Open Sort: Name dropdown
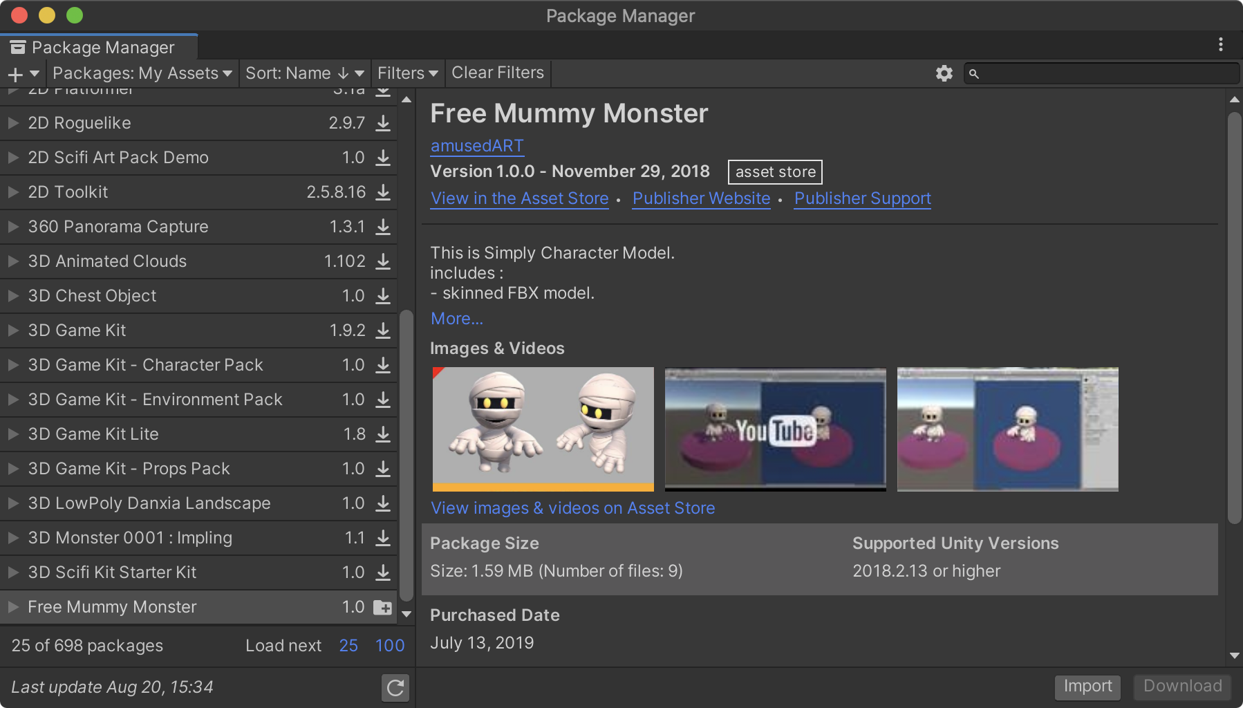Viewport: 1243px width, 708px height. pyautogui.click(x=305, y=73)
